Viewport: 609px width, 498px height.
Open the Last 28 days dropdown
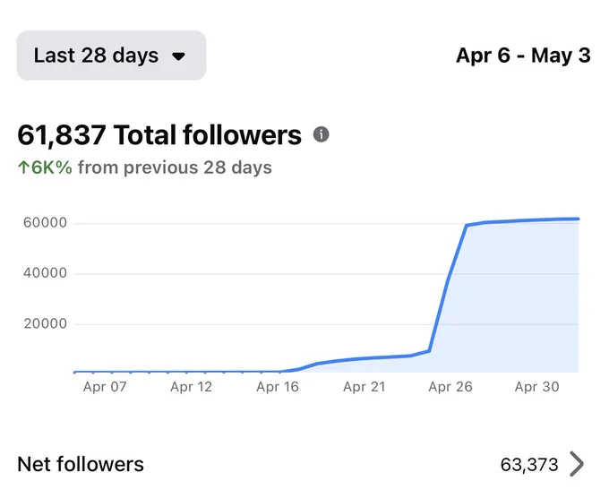(x=111, y=56)
